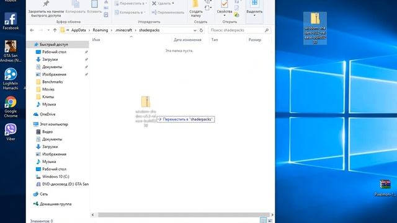
Task: Open the Переместить в dropdown
Action: [131, 4]
